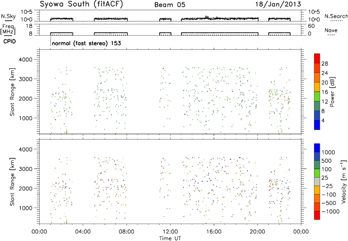Click the date '18/Jan/2013'
348x241 pixels.
(278, 4)
